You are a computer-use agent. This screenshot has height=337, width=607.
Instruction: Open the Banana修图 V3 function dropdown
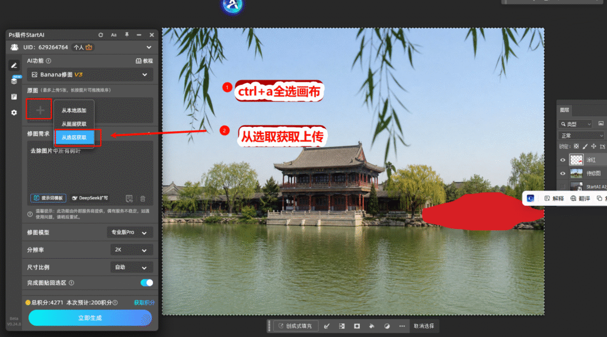tap(90, 75)
